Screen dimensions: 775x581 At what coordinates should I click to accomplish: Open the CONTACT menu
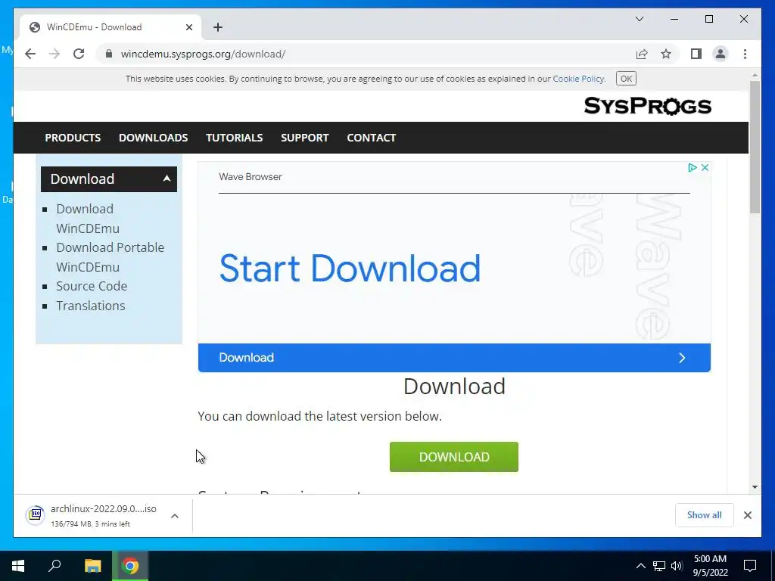(x=371, y=138)
